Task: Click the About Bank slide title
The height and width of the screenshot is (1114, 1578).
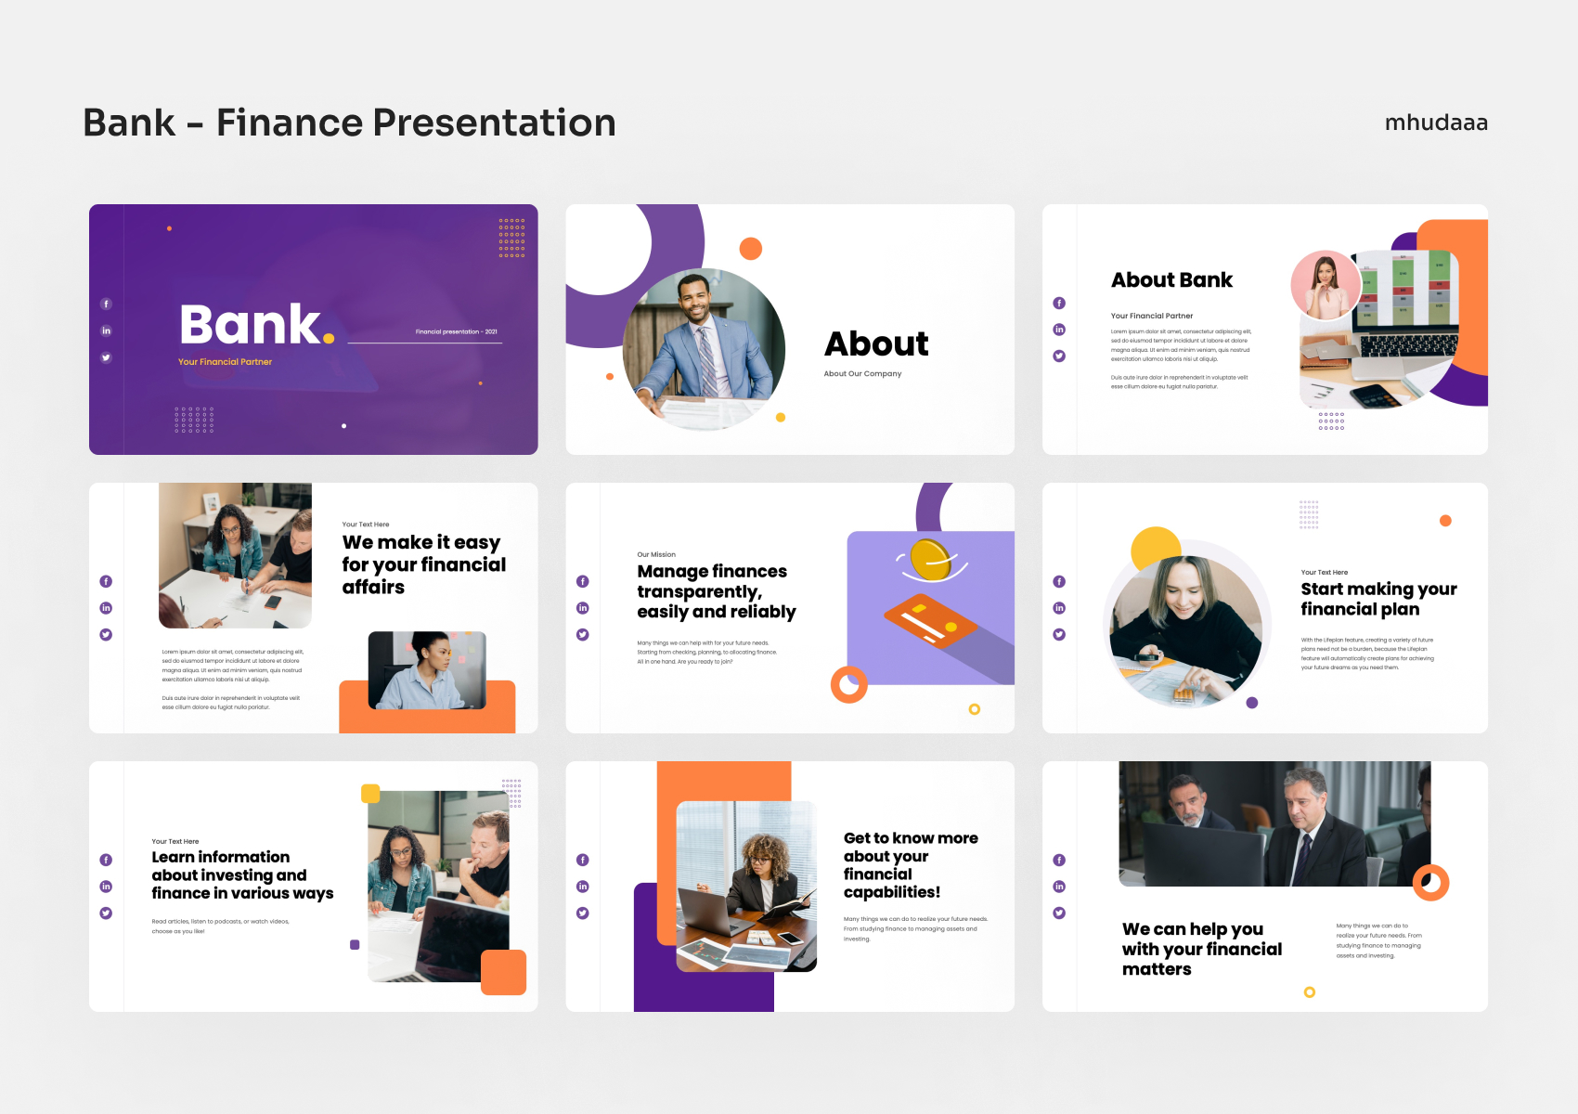Action: tap(1171, 279)
